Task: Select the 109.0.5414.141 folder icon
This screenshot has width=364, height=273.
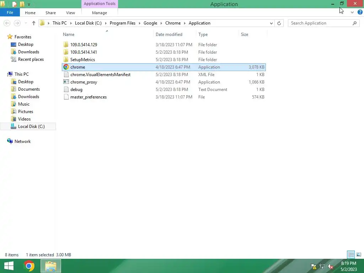Action: pyautogui.click(x=66, y=52)
